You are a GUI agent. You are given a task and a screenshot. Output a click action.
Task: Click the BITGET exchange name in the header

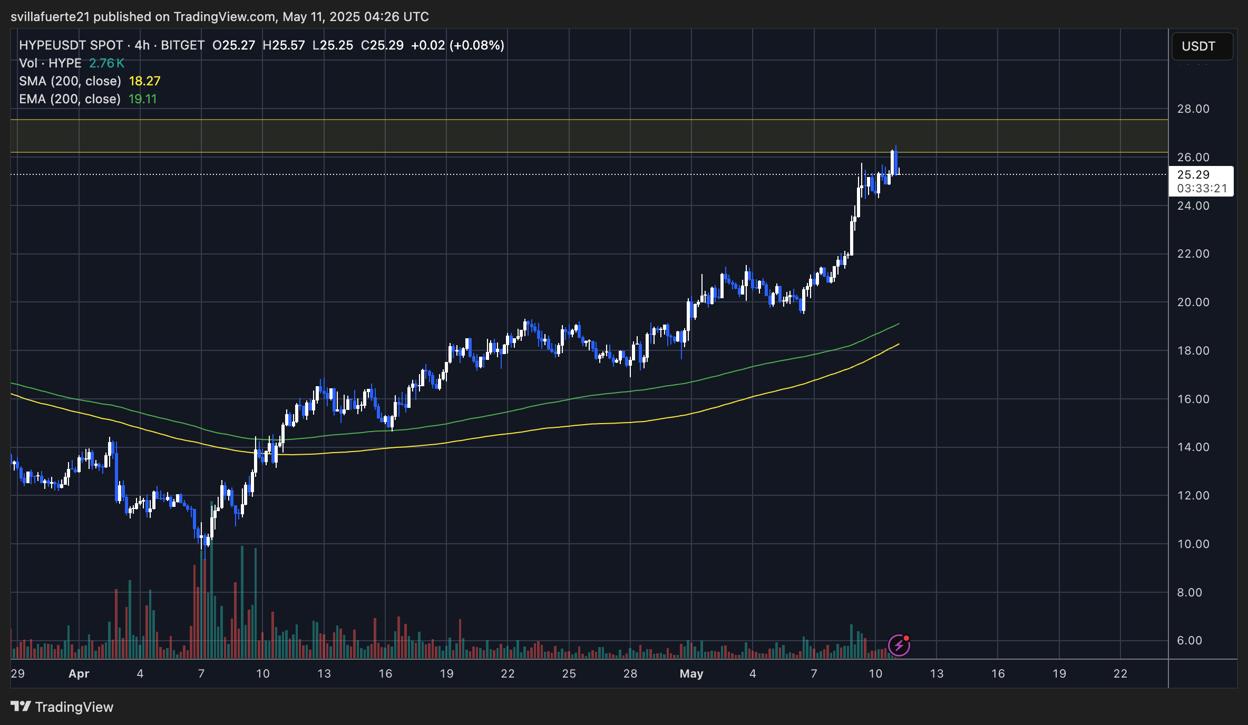tap(182, 45)
